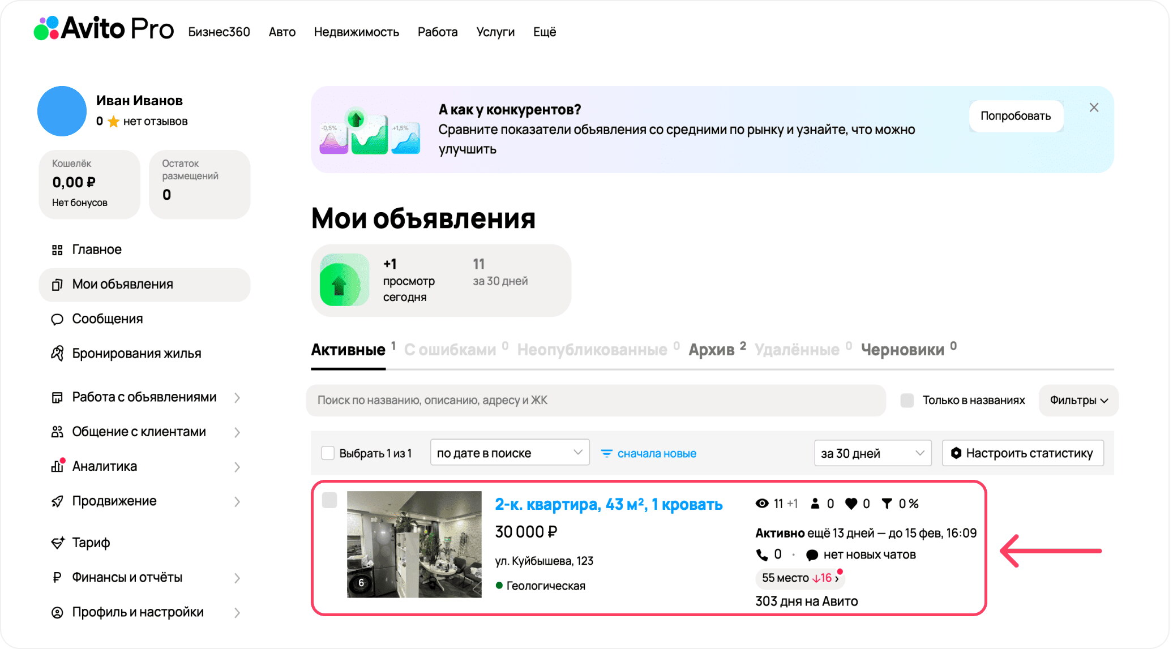
Task: Close the competitors banner
Action: tap(1094, 108)
